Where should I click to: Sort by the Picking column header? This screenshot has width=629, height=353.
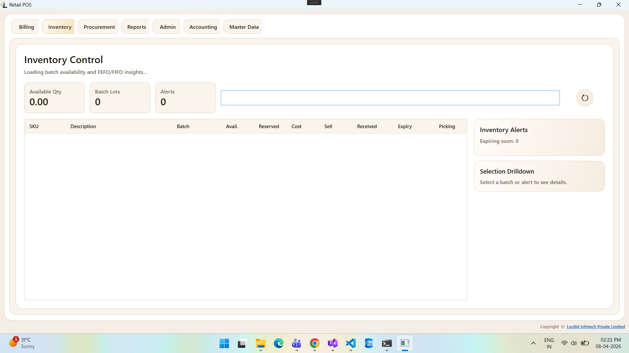coord(447,126)
